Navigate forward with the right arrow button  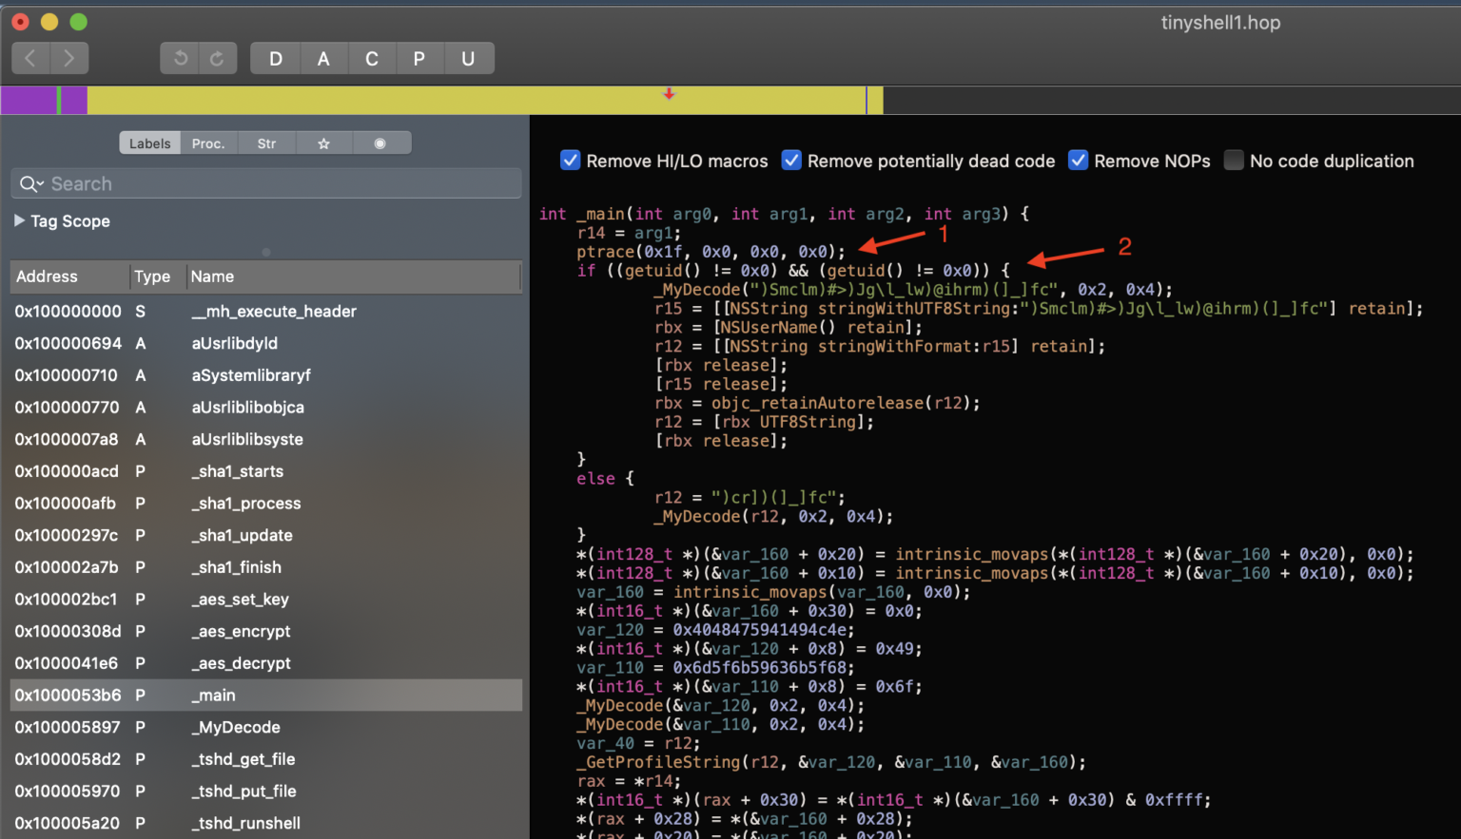pyautogui.click(x=69, y=58)
